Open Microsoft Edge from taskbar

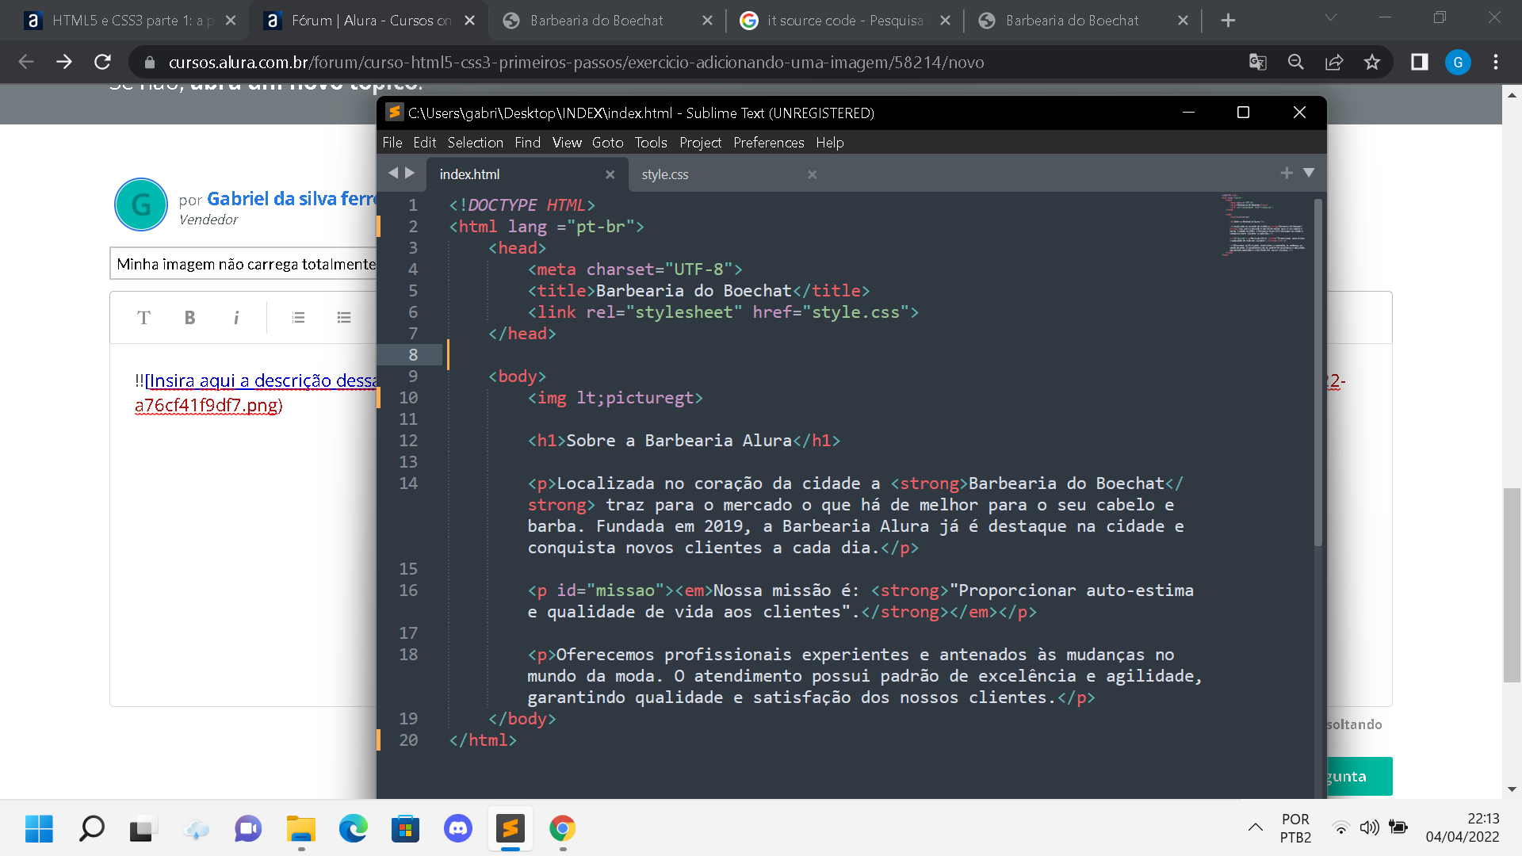click(354, 829)
